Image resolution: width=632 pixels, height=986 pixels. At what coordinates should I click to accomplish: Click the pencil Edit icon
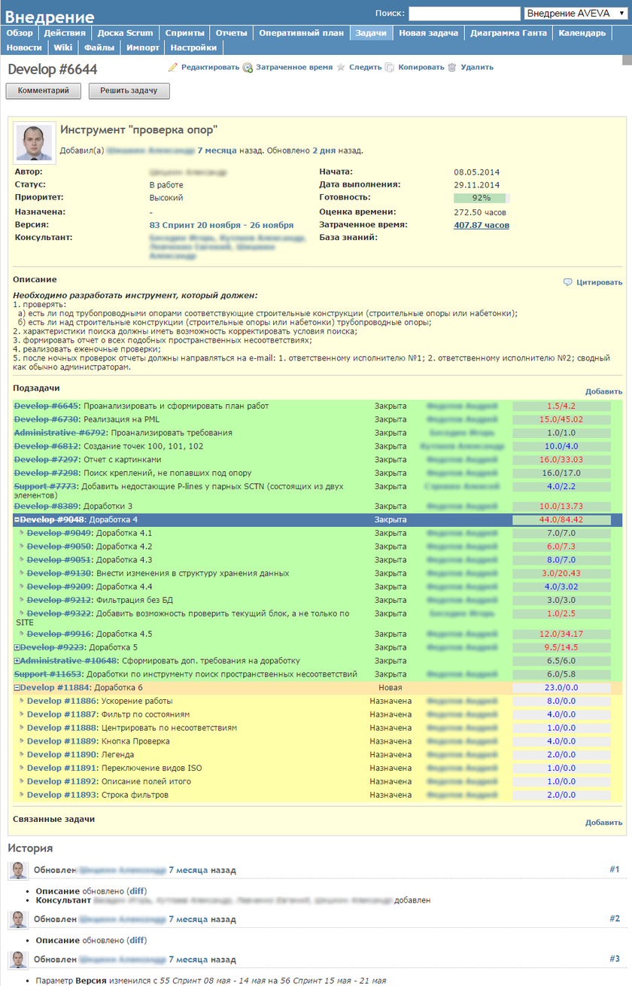173,68
